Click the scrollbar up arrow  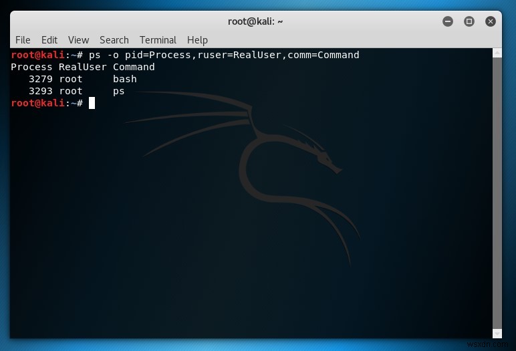497,53
